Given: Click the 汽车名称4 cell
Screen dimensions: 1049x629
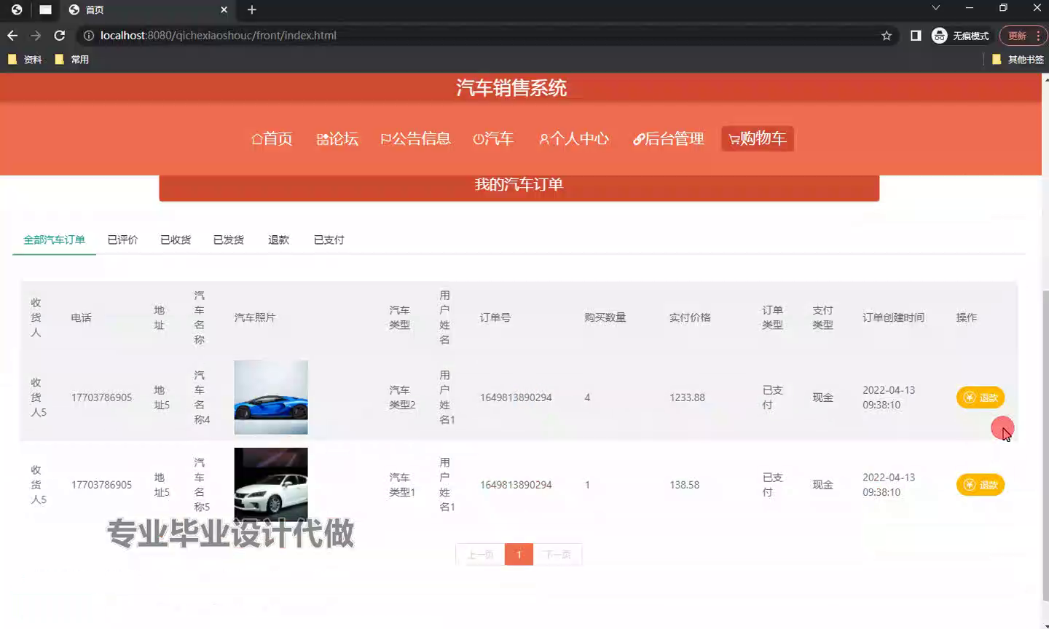Looking at the screenshot, I should pos(202,397).
